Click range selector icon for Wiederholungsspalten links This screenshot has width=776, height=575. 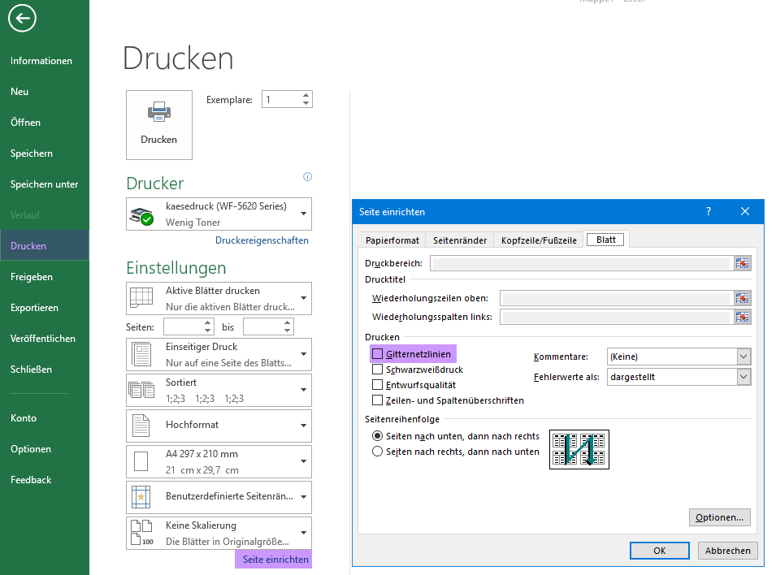point(742,318)
